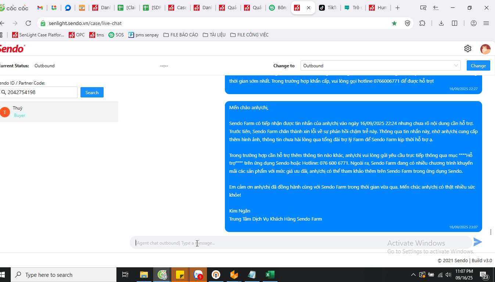
Task: Open the SOS bookmark
Action: point(116,35)
